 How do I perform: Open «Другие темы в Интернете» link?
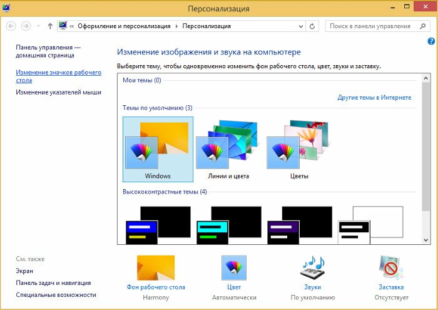[374, 97]
